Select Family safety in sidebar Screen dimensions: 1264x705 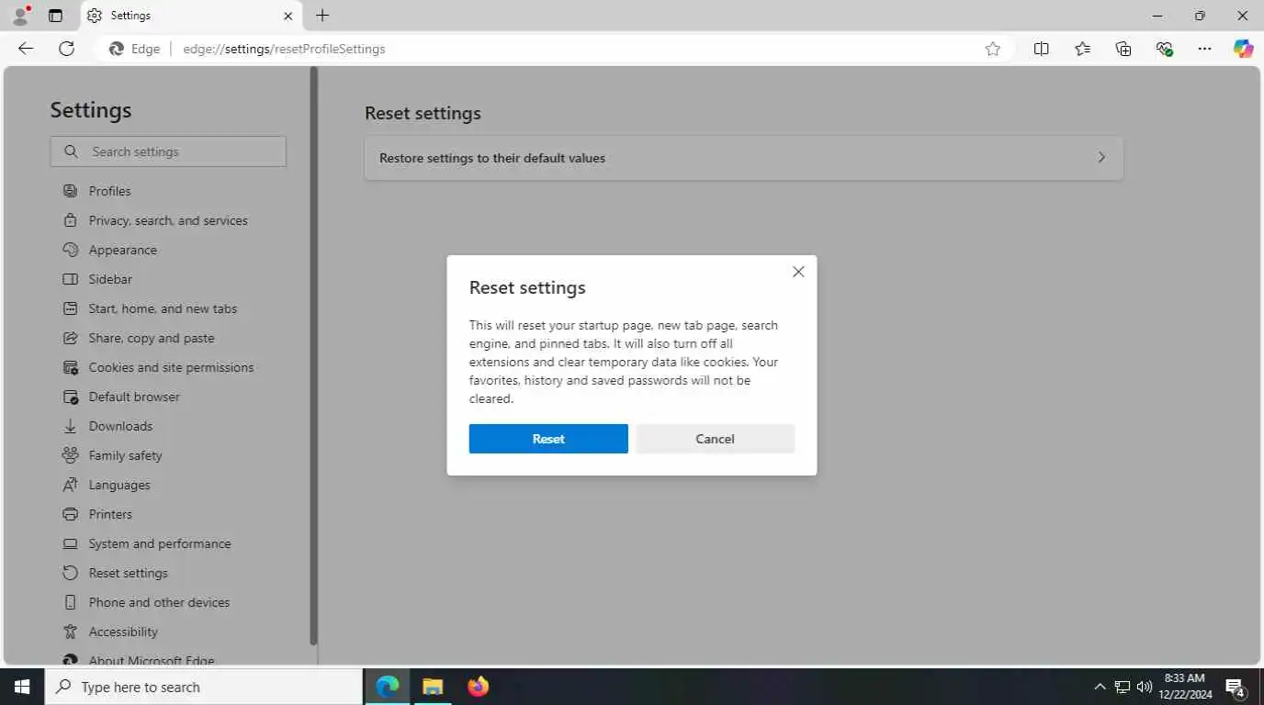tap(125, 455)
